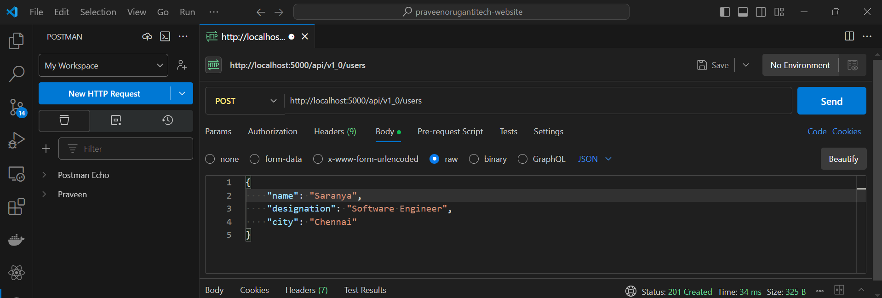Open the React atom extension view

[x=17, y=273]
